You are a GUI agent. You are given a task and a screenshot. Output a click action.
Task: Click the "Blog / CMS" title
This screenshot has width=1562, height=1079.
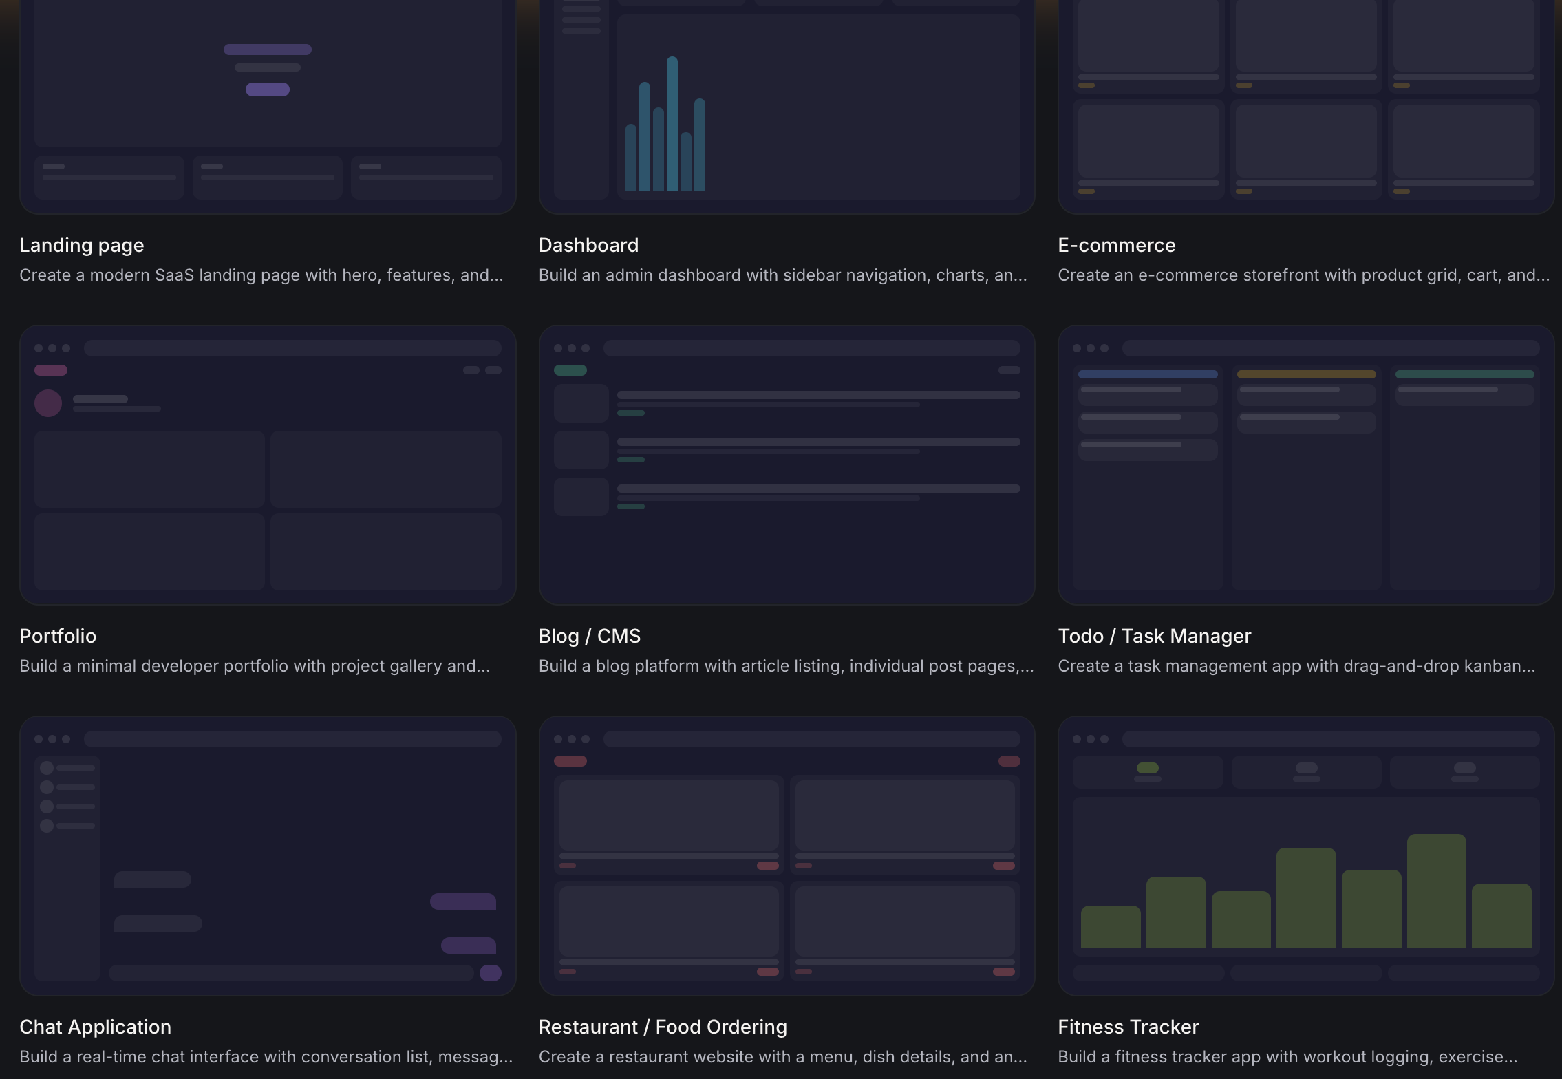point(590,637)
